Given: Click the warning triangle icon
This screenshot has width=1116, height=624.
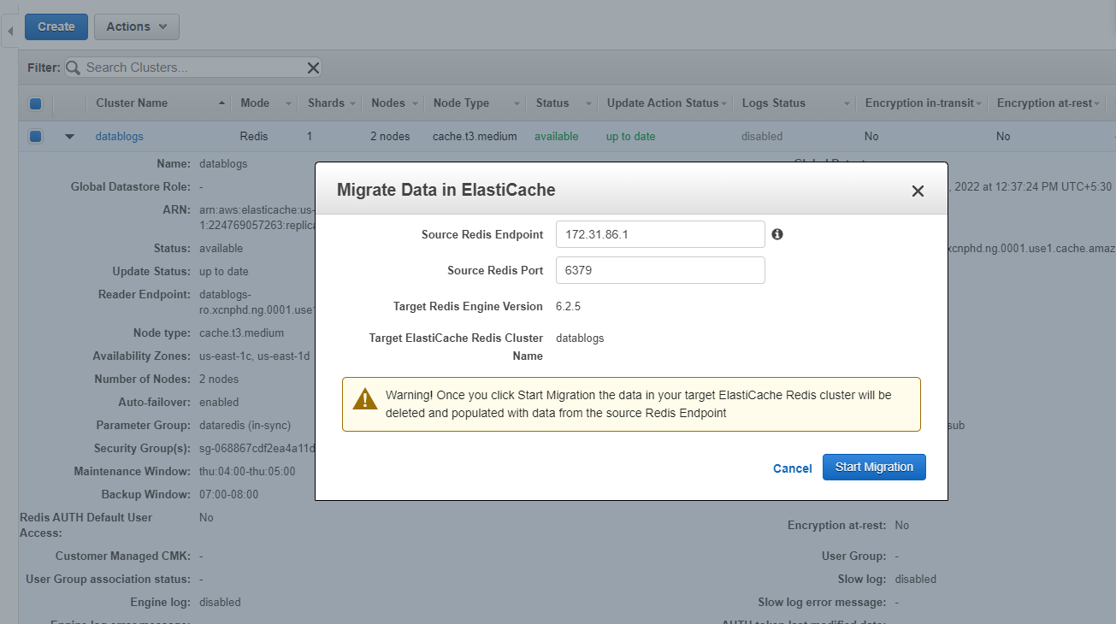Looking at the screenshot, I should tap(365, 399).
